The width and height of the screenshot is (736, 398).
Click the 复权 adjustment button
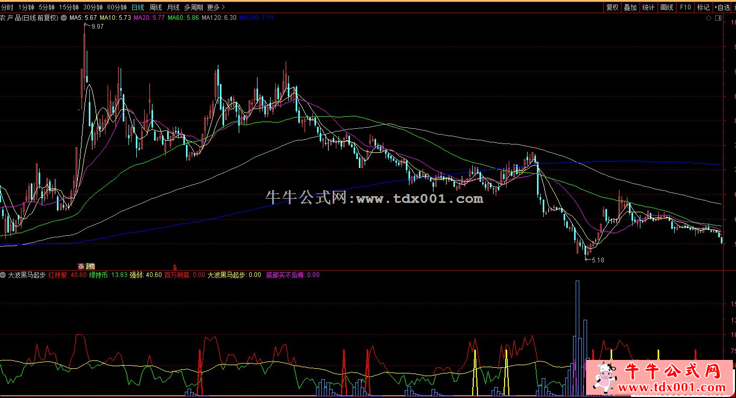coord(612,7)
